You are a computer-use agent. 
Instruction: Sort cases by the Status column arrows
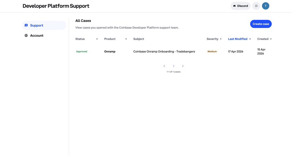pos(97,39)
